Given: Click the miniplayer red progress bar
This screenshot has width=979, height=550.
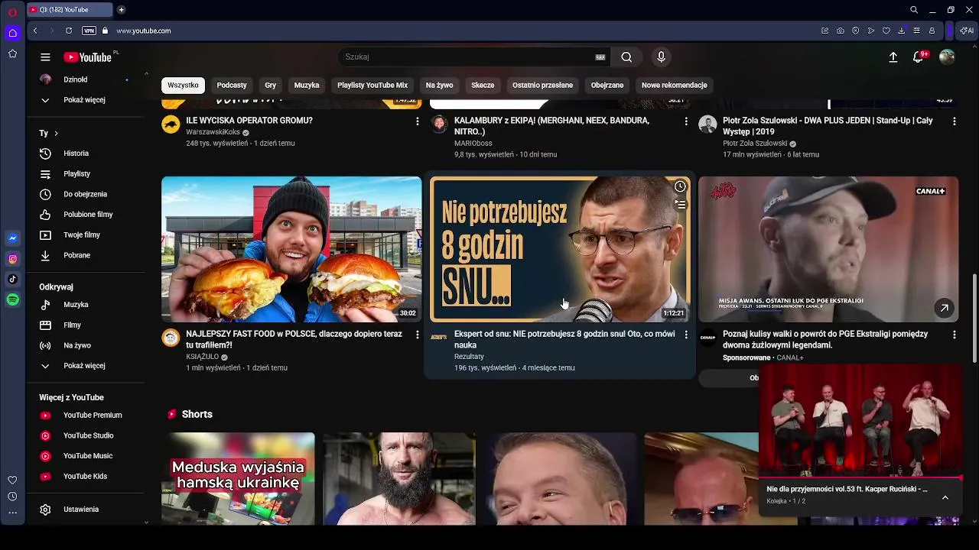Looking at the screenshot, I should (x=860, y=478).
